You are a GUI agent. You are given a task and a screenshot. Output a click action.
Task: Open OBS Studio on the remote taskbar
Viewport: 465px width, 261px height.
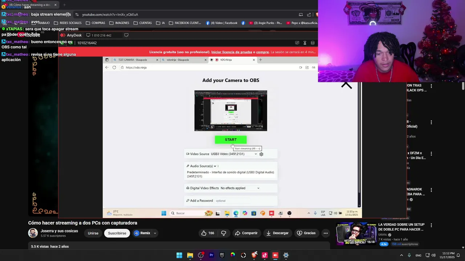click(289, 213)
